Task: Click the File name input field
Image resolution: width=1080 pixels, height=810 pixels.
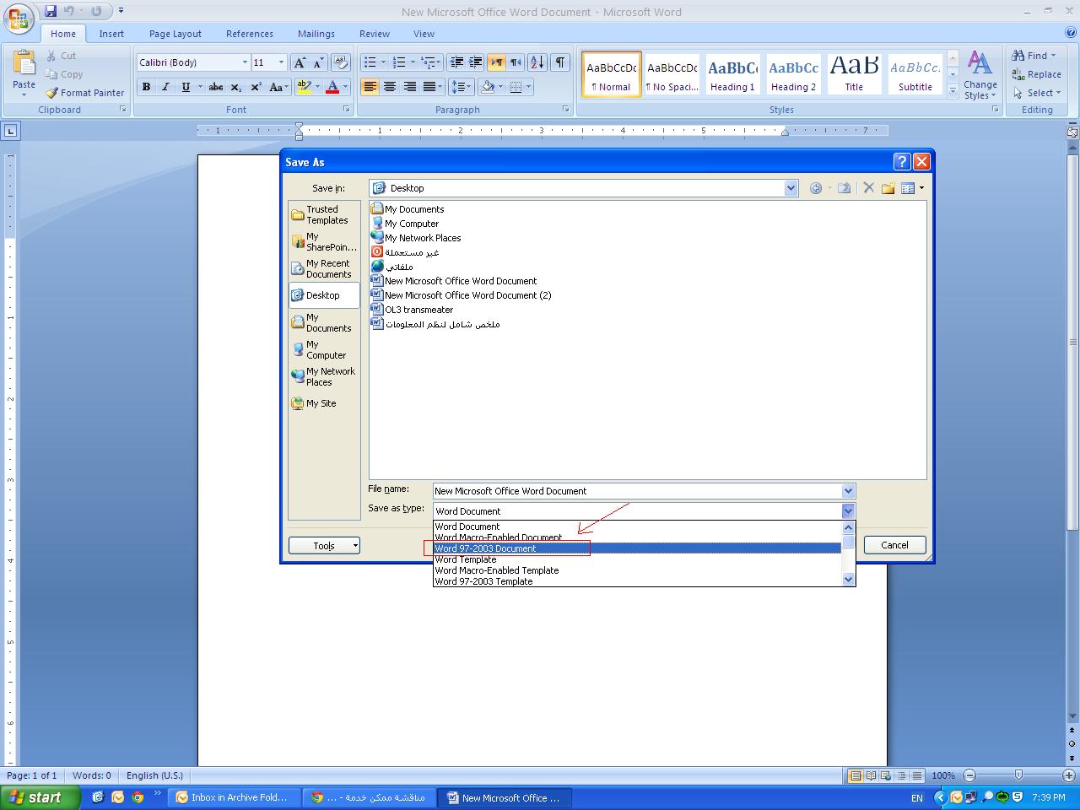Action: (x=637, y=491)
